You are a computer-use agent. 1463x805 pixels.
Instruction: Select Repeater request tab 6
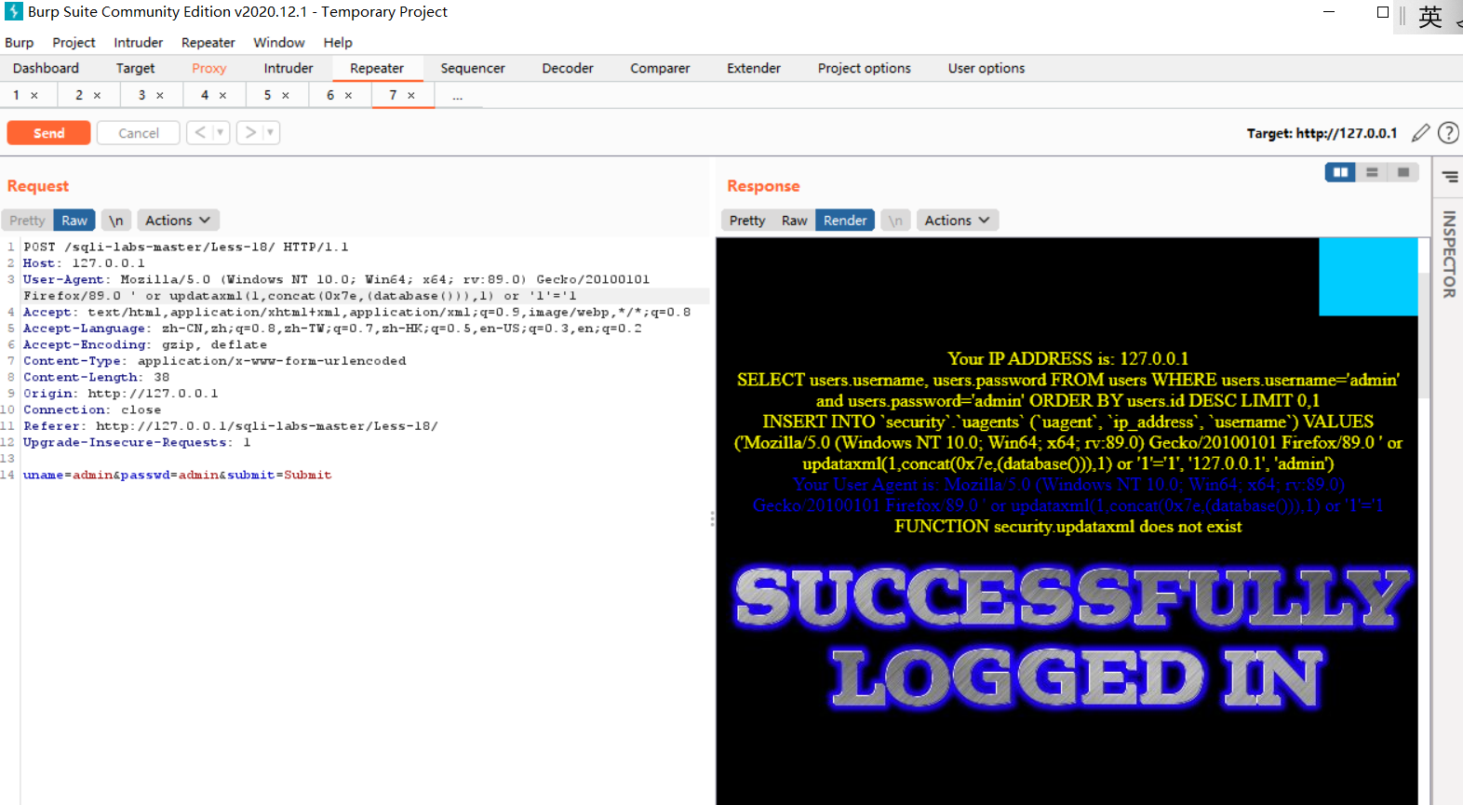330,95
